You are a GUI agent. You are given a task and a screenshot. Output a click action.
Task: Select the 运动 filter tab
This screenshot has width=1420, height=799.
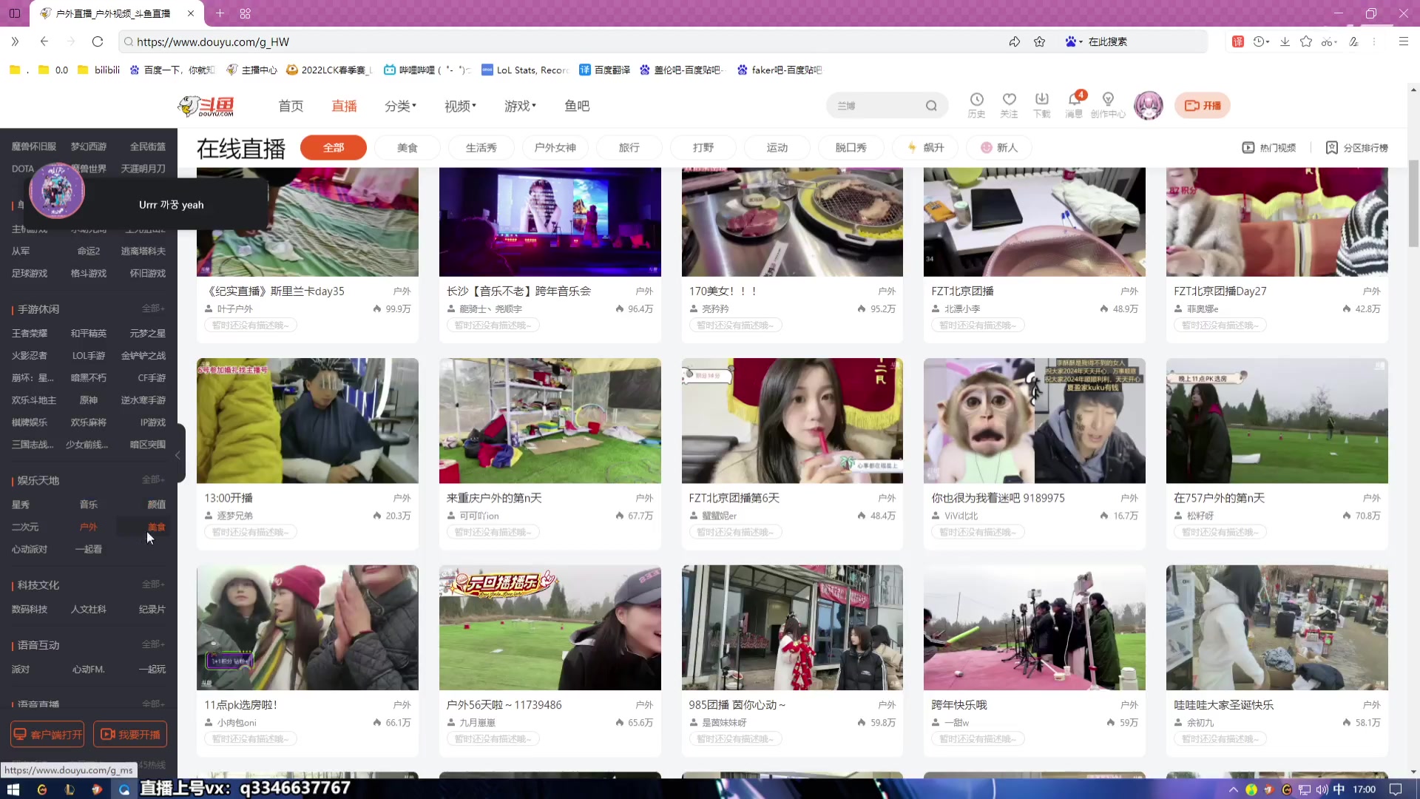coord(777,148)
